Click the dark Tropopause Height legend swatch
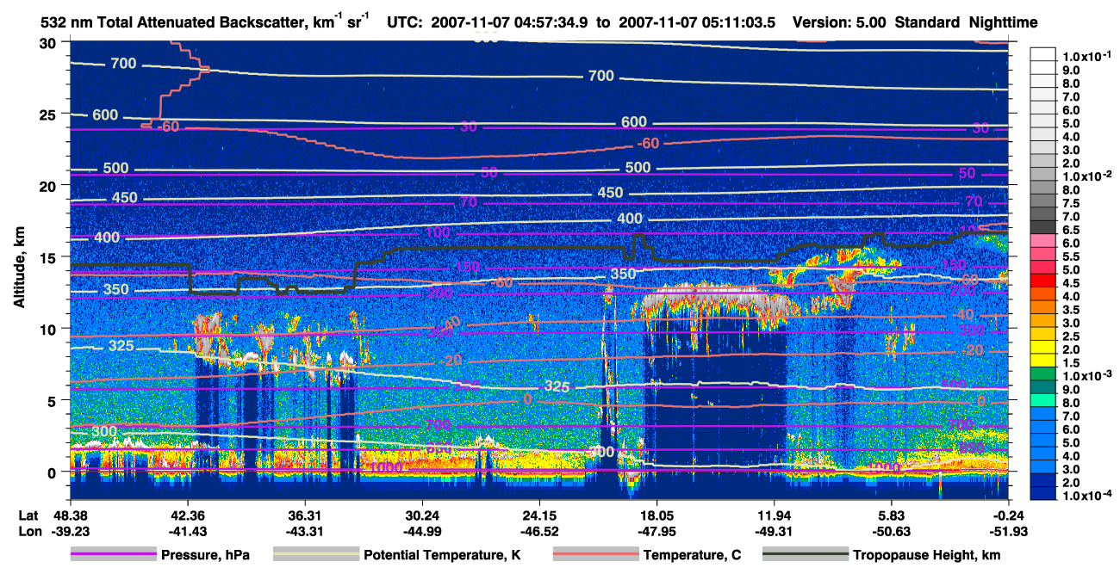Screen dimensions: 1120x574 tap(806, 555)
